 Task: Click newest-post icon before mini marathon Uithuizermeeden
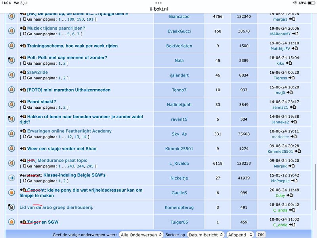(23, 90)
